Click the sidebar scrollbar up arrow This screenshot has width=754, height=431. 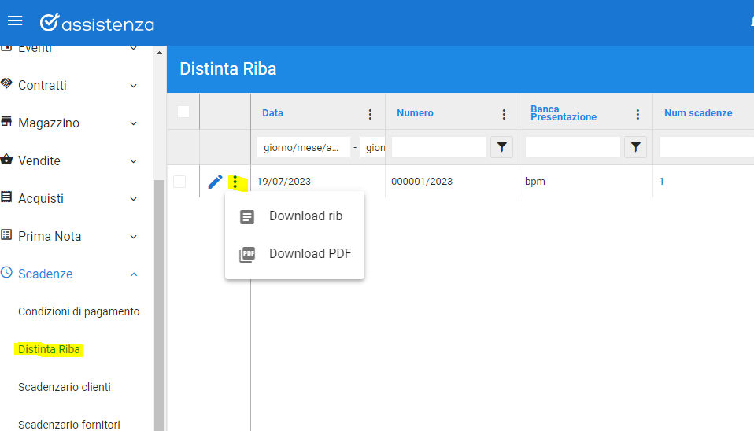click(159, 53)
